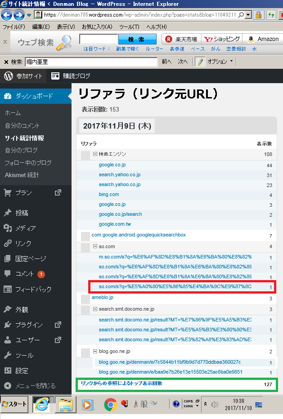Click the 恋愛相談 keyword link
The width and height of the screenshot is (283, 419).
[x=236, y=49]
